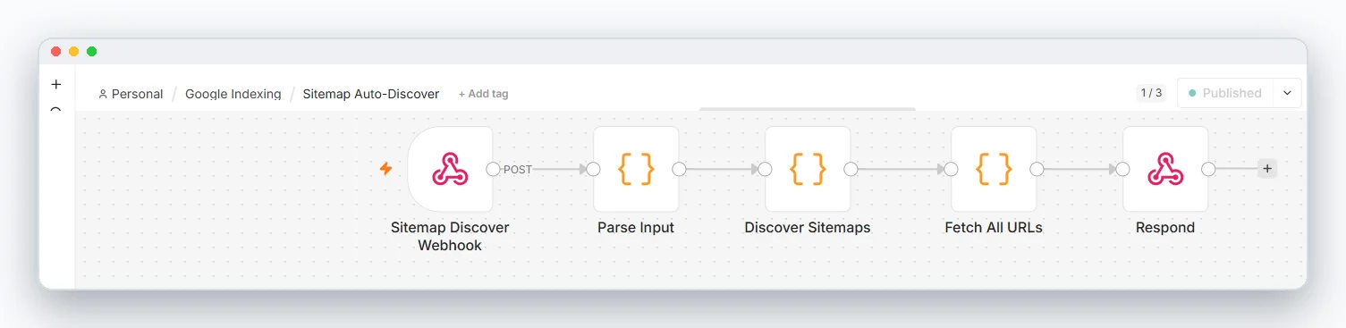This screenshot has width=1346, height=328.
Task: Click the Fetch All URLs output connector
Action: 1037,169
